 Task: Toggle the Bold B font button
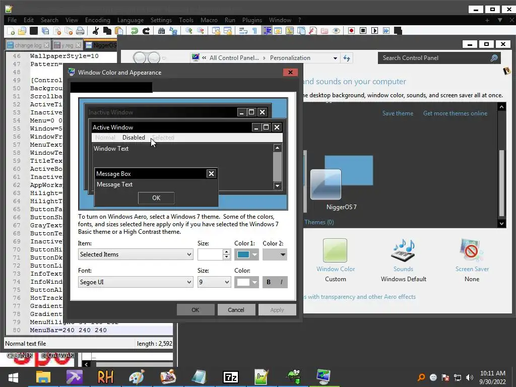click(269, 282)
